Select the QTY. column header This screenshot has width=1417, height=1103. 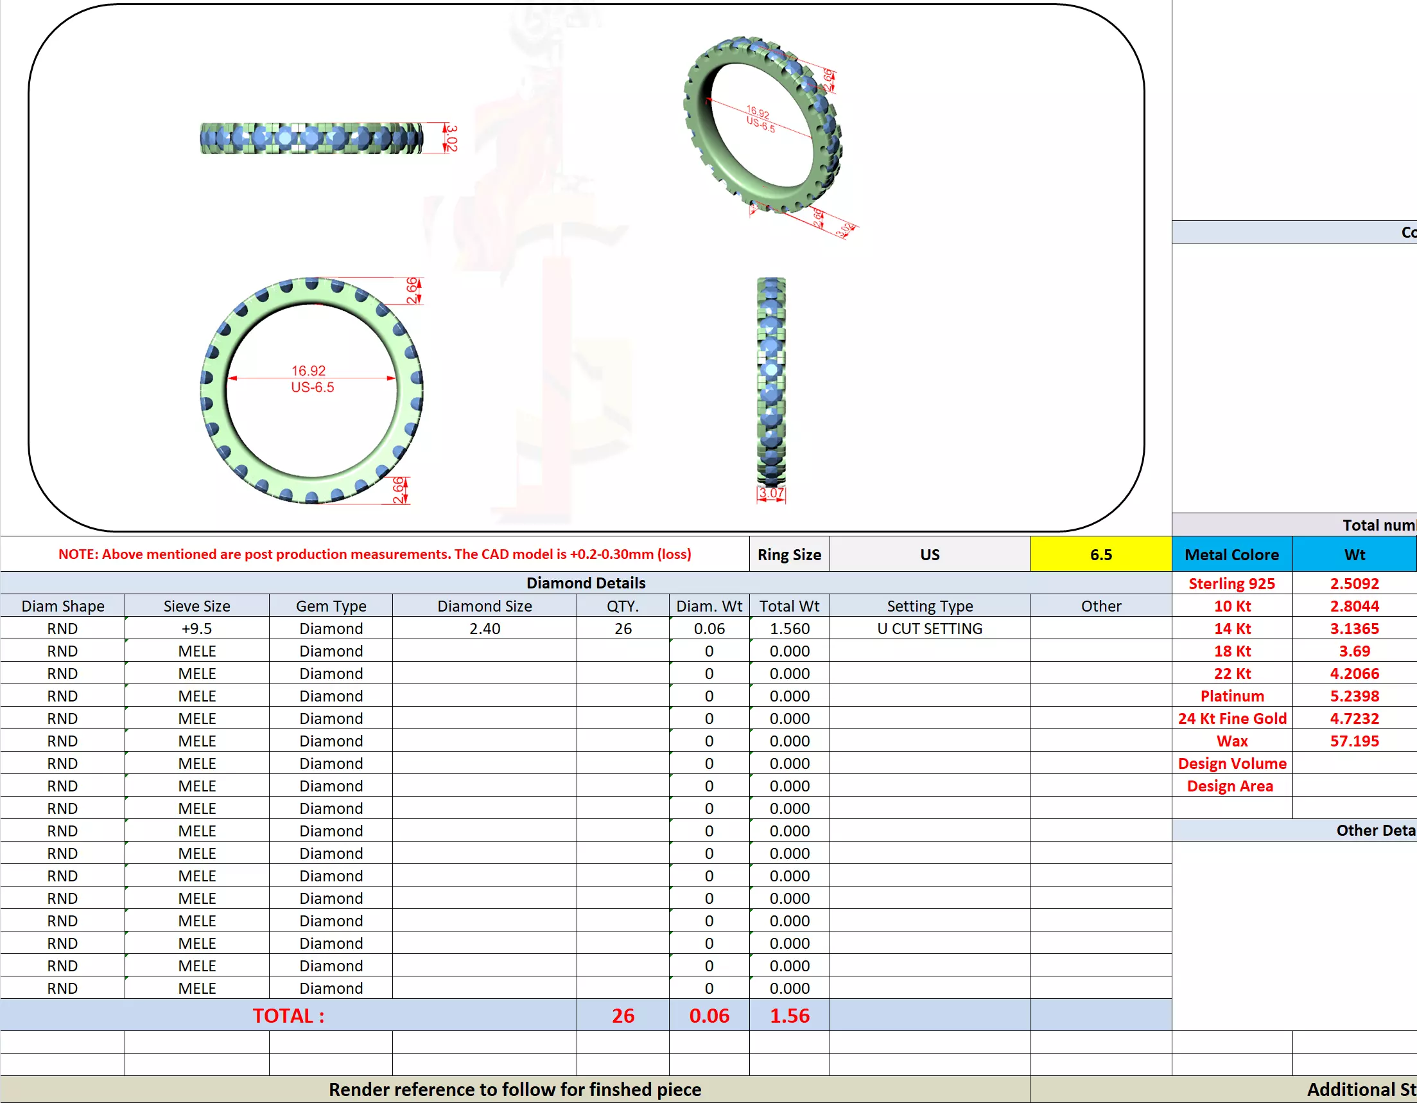click(x=622, y=606)
